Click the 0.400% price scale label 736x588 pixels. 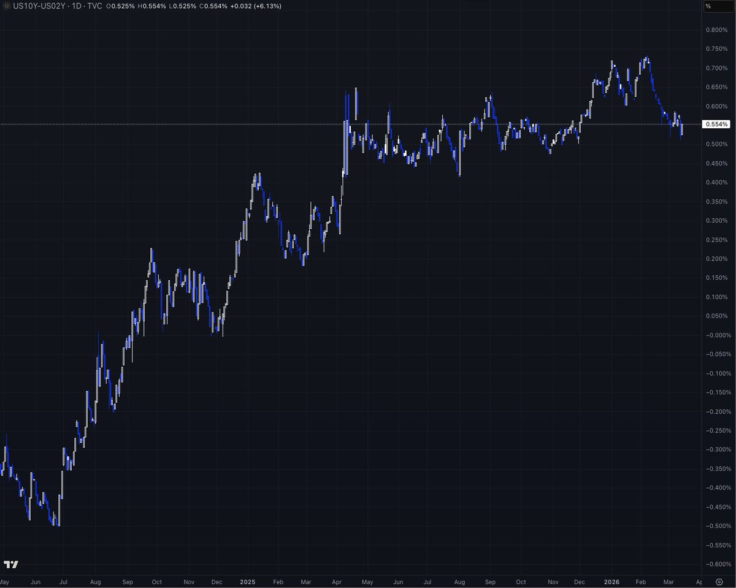(x=716, y=182)
